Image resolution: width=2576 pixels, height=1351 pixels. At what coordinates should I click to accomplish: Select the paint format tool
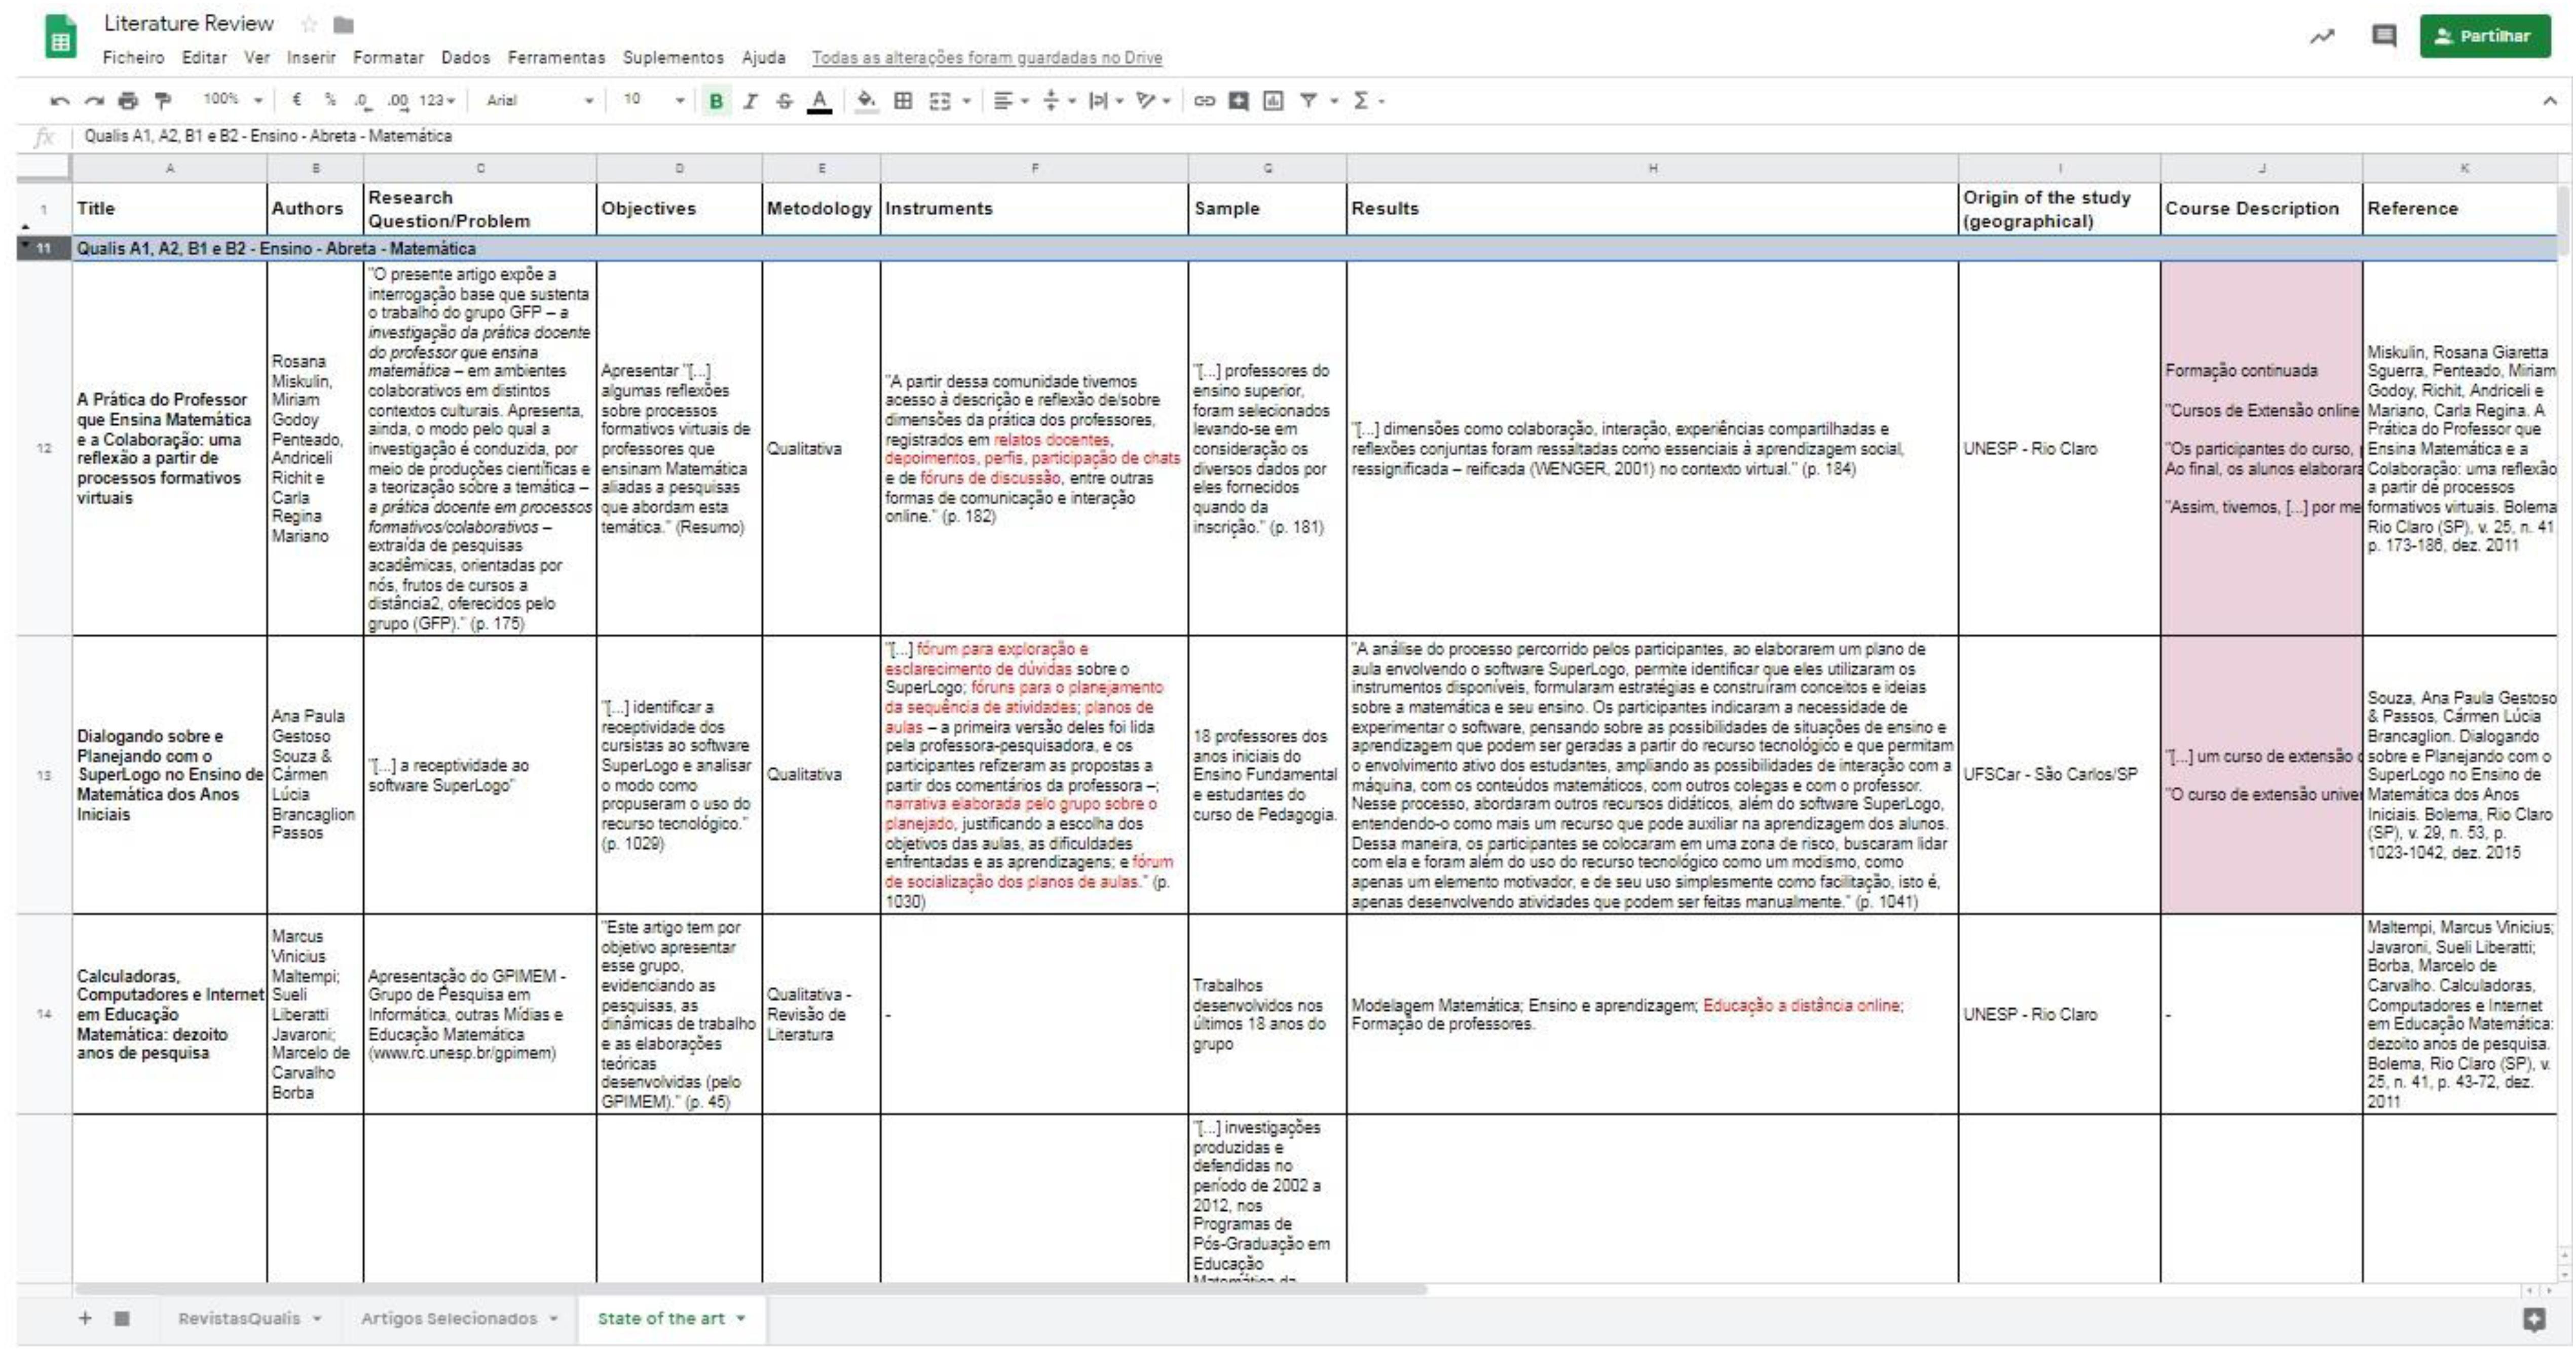pyautogui.click(x=162, y=101)
